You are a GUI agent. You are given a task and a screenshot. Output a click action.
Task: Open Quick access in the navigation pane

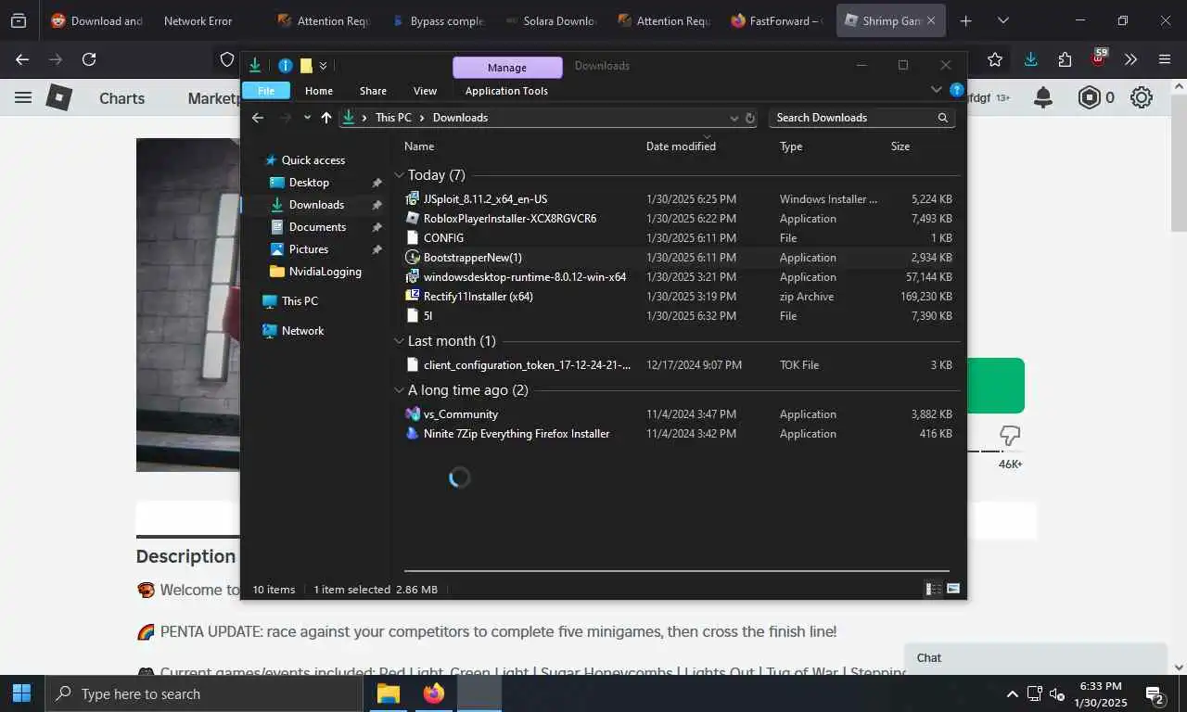pyautogui.click(x=313, y=160)
